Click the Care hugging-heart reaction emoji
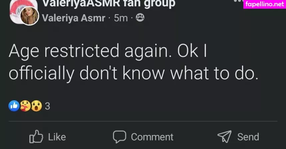 pos(25,106)
